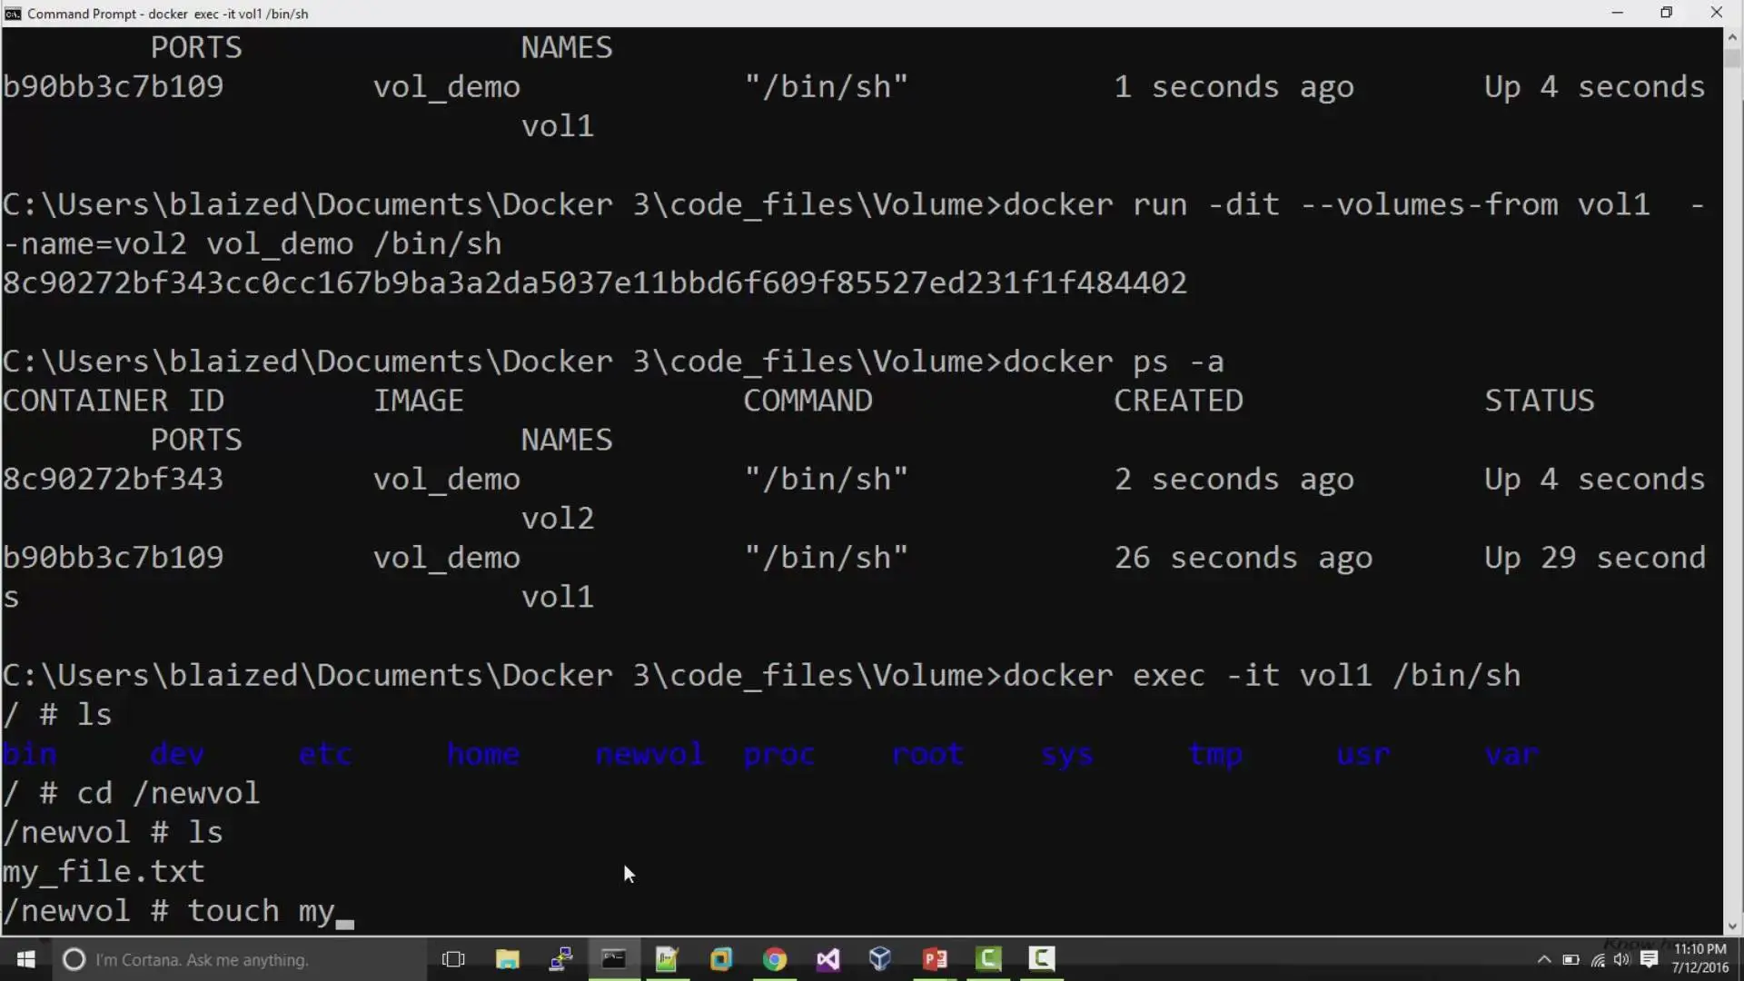Click the 'touch my' command being typed
1744x981 pixels.
(262, 911)
